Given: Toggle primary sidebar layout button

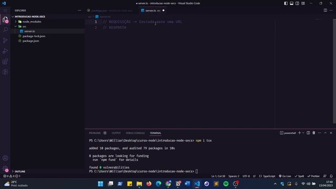Looking at the screenshot, I should (x=286, y=3).
